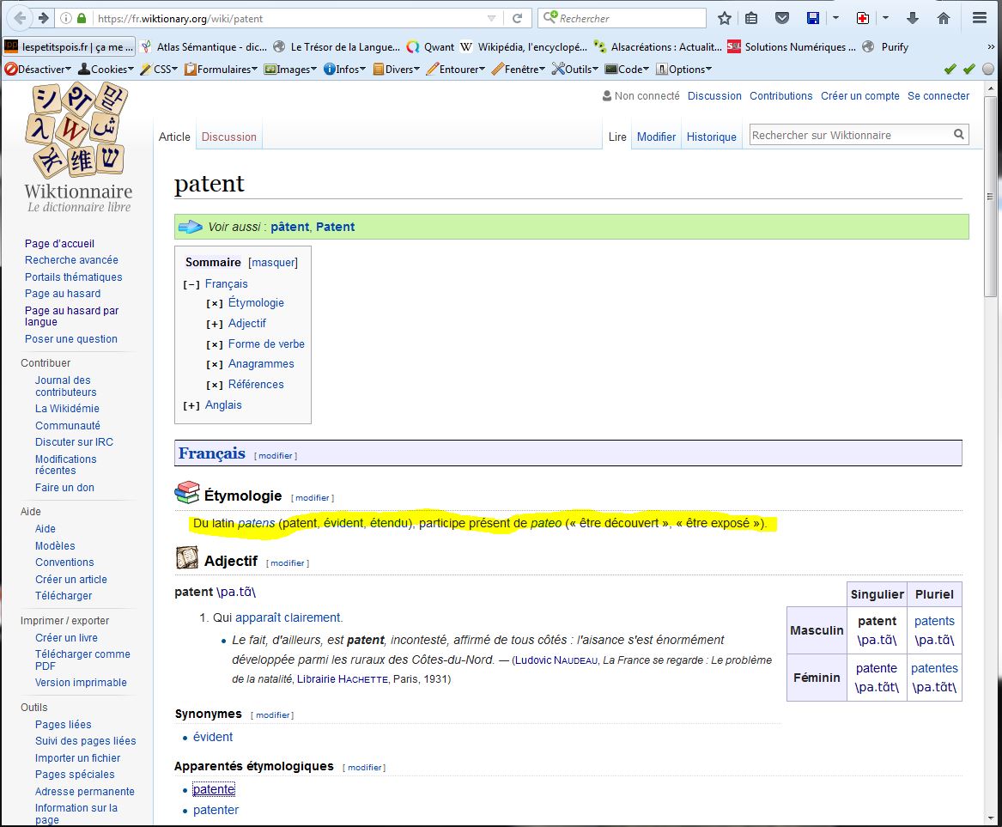
Task: Follow the 'évident' synonym link
Action: pyautogui.click(x=213, y=737)
